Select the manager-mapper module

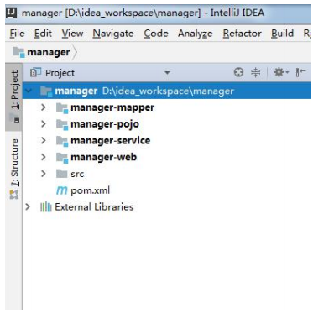(x=112, y=107)
